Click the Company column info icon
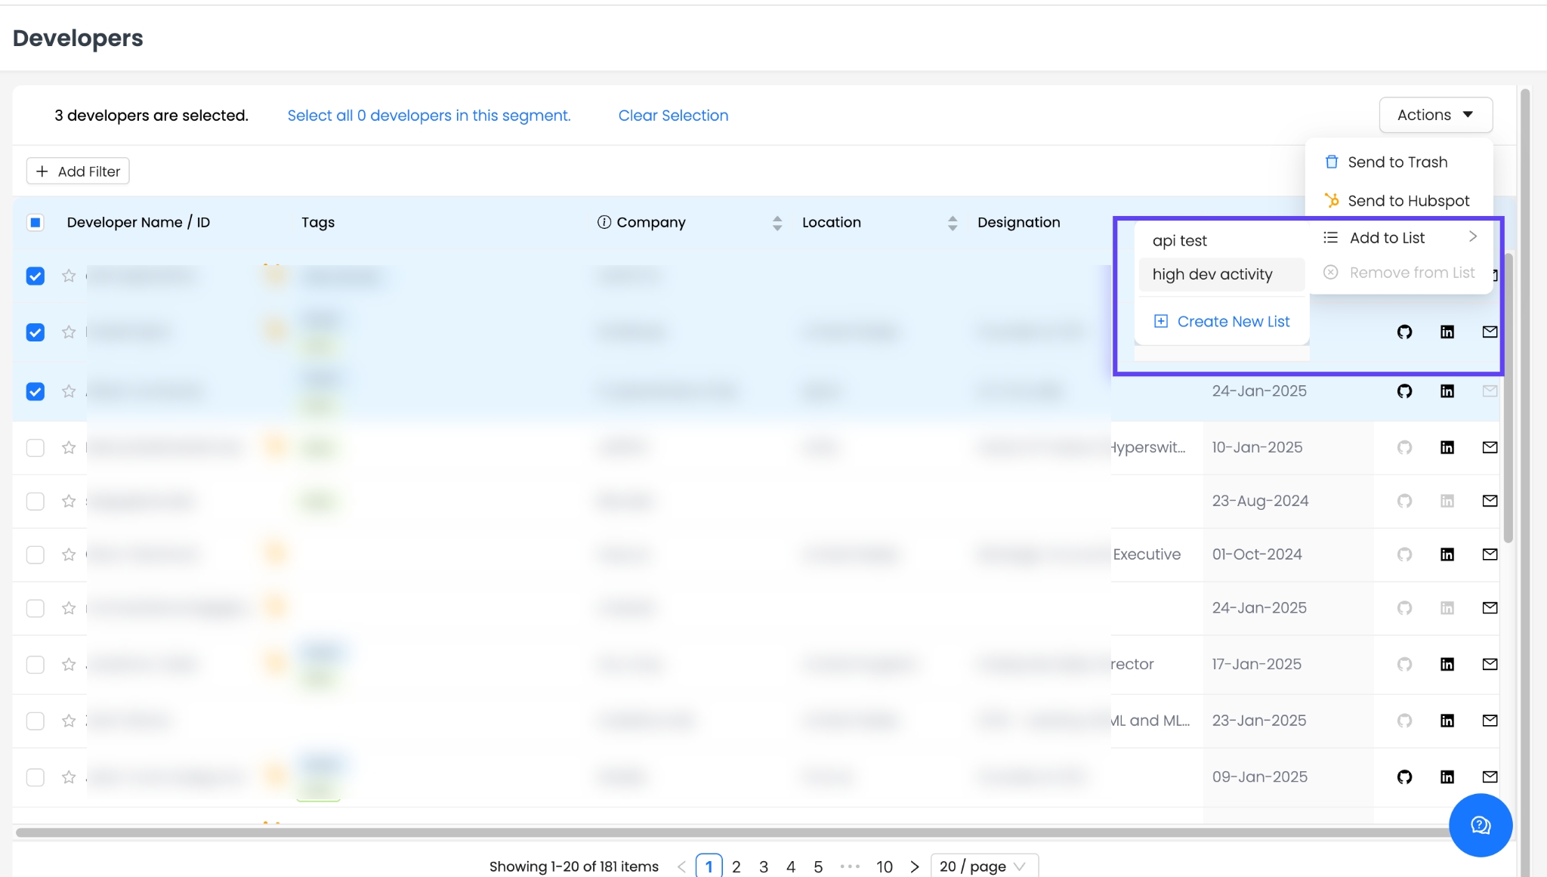Viewport: 1547px width, 877px height. (604, 222)
